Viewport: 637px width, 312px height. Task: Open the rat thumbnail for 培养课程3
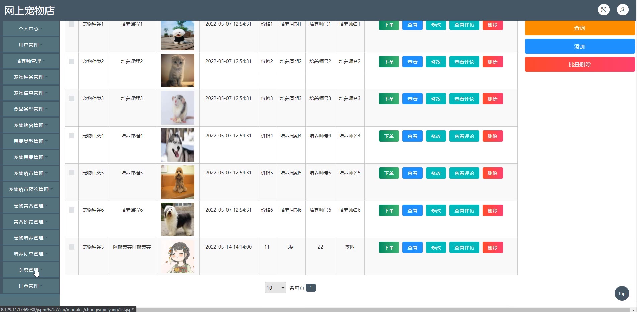pos(178,108)
